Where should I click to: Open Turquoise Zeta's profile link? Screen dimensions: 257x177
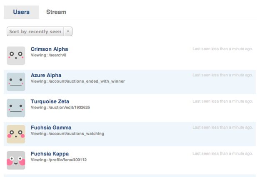(50, 101)
